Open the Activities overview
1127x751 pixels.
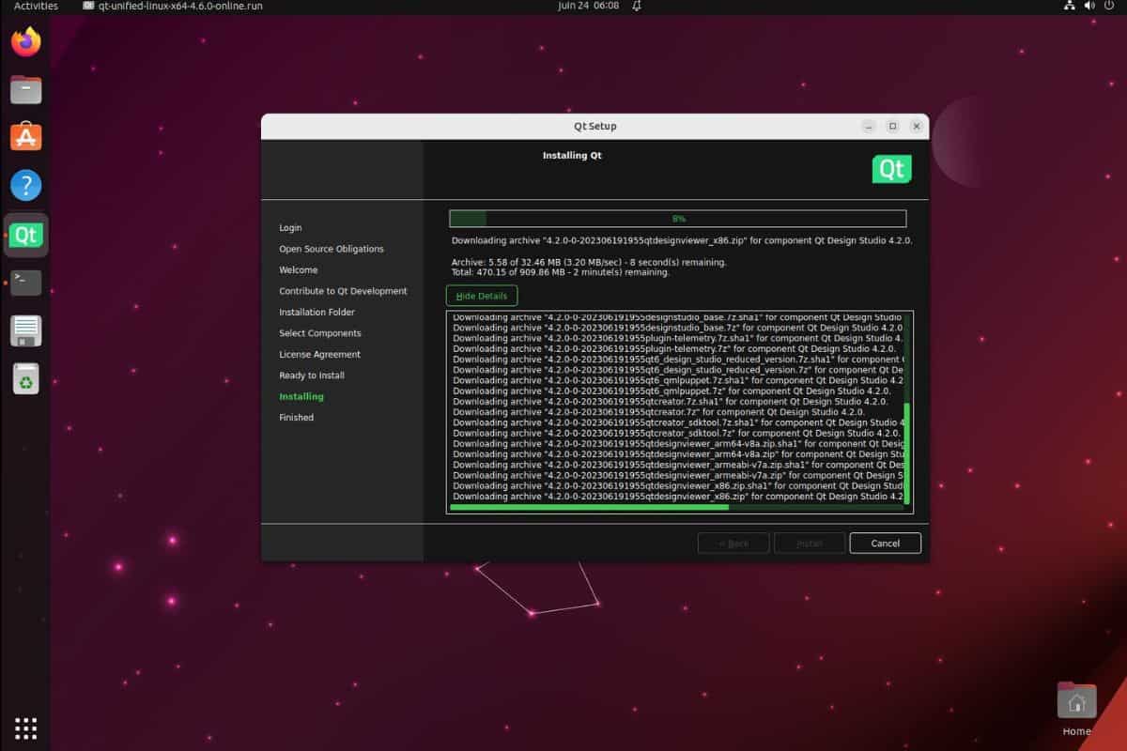coord(36,6)
